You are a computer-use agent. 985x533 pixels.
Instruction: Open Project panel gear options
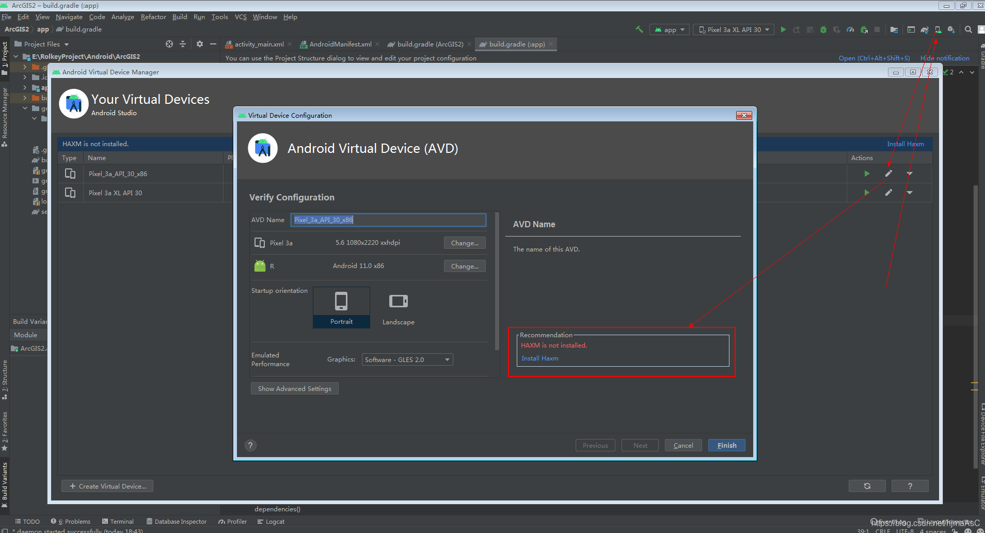click(200, 44)
